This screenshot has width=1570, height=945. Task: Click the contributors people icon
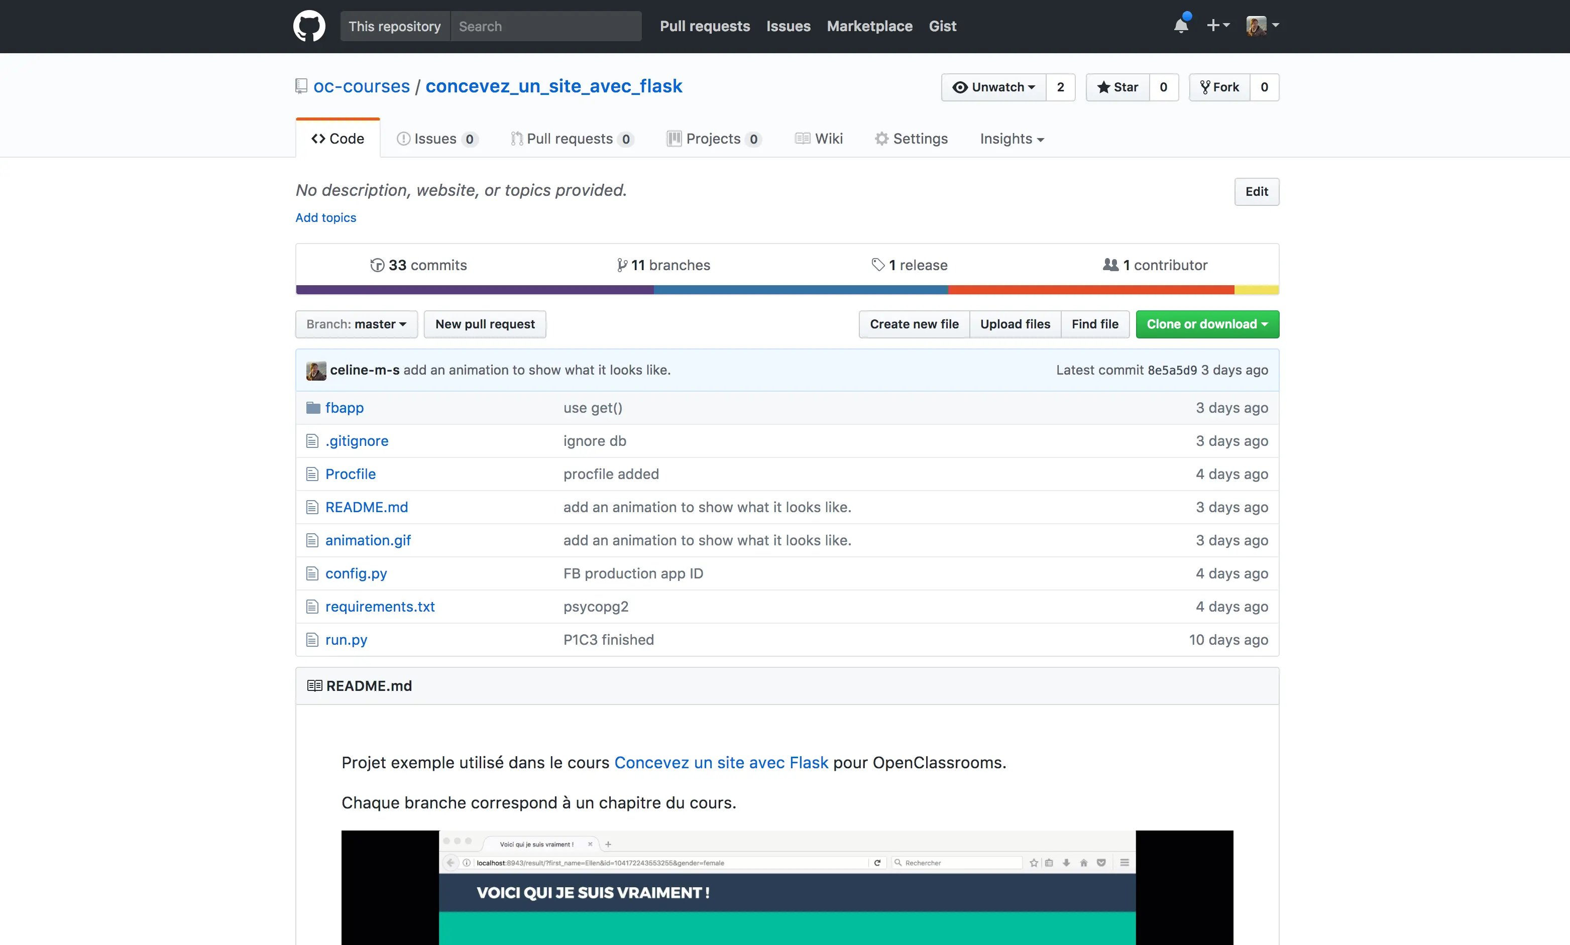coord(1110,264)
